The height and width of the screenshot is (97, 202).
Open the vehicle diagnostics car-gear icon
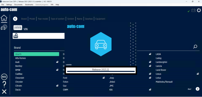click(x=4, y=27)
